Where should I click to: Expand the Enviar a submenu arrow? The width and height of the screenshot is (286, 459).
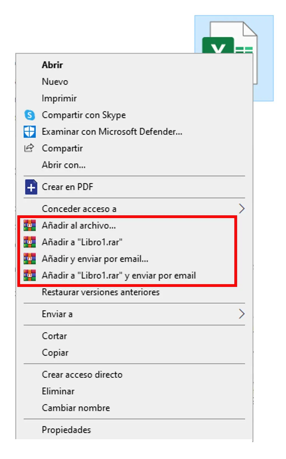pyautogui.click(x=241, y=314)
